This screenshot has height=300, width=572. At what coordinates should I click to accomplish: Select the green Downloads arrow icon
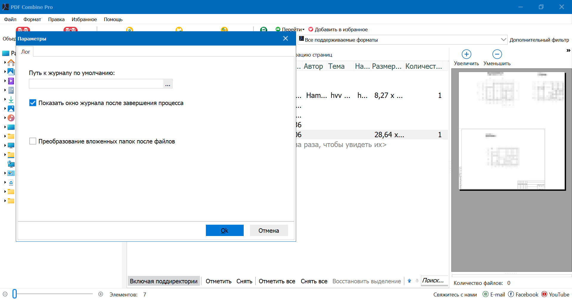pyautogui.click(x=11, y=99)
